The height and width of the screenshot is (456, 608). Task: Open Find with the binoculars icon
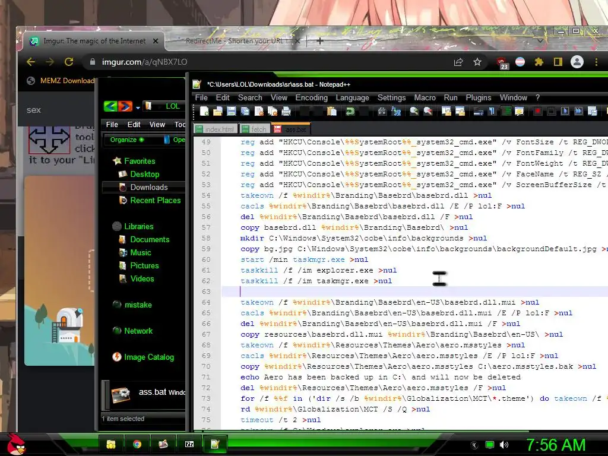click(x=382, y=112)
